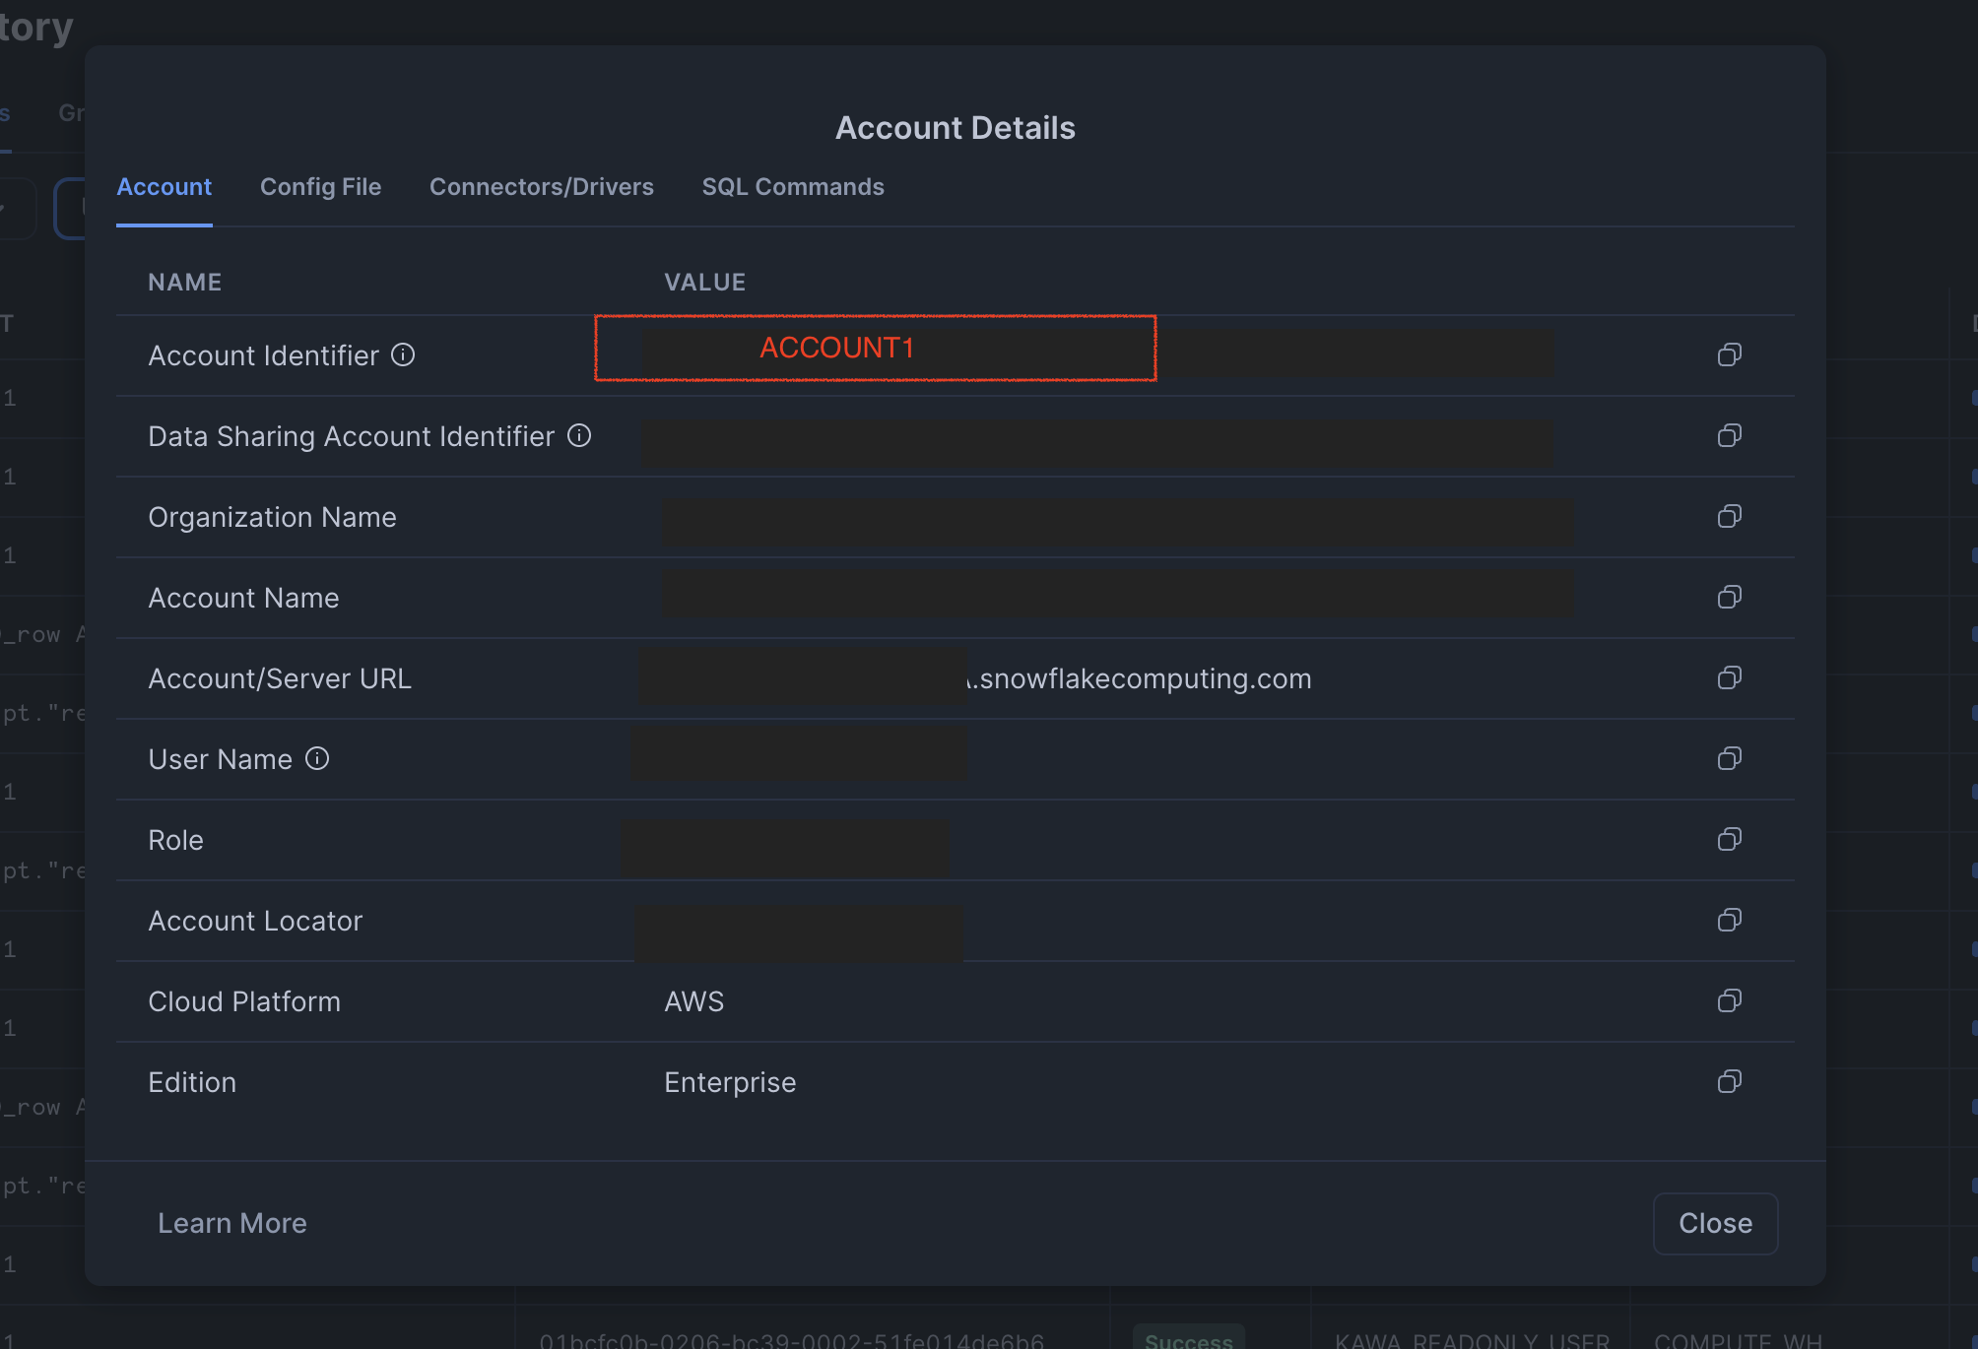Copy the Account Name value
The width and height of the screenshot is (1978, 1349).
[1729, 597]
